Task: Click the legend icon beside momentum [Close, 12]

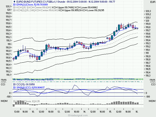Action: coord(14,101)
